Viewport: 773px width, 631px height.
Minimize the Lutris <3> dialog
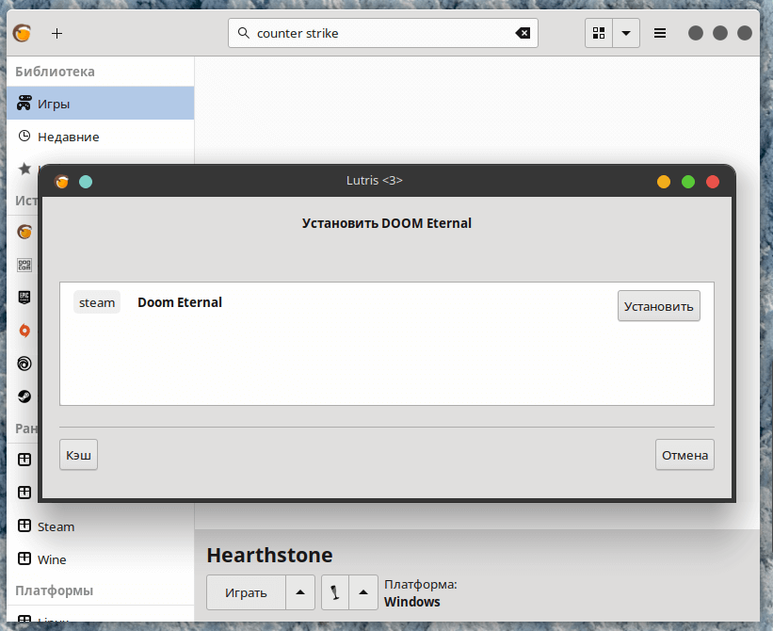pyautogui.click(x=664, y=182)
